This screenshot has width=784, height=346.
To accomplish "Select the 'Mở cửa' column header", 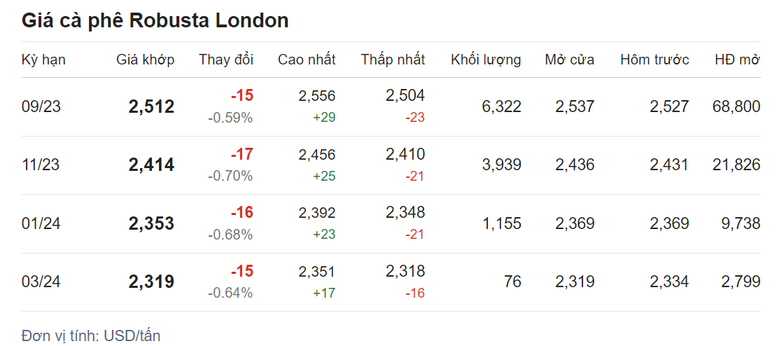I will [569, 60].
